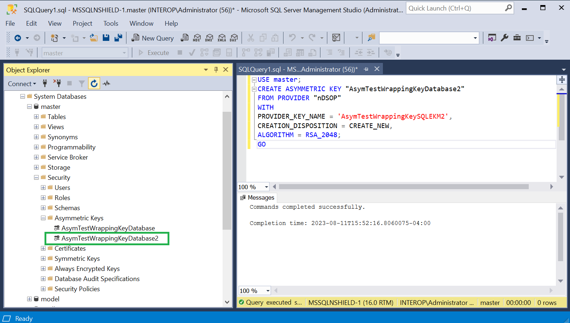The width and height of the screenshot is (570, 323).
Task: Collapse the Asymmetric Keys folder
Action: click(43, 218)
